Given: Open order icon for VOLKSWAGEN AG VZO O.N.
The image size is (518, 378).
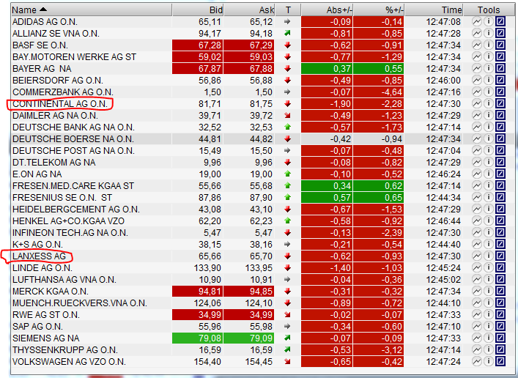Looking at the screenshot, I should coord(500,362).
